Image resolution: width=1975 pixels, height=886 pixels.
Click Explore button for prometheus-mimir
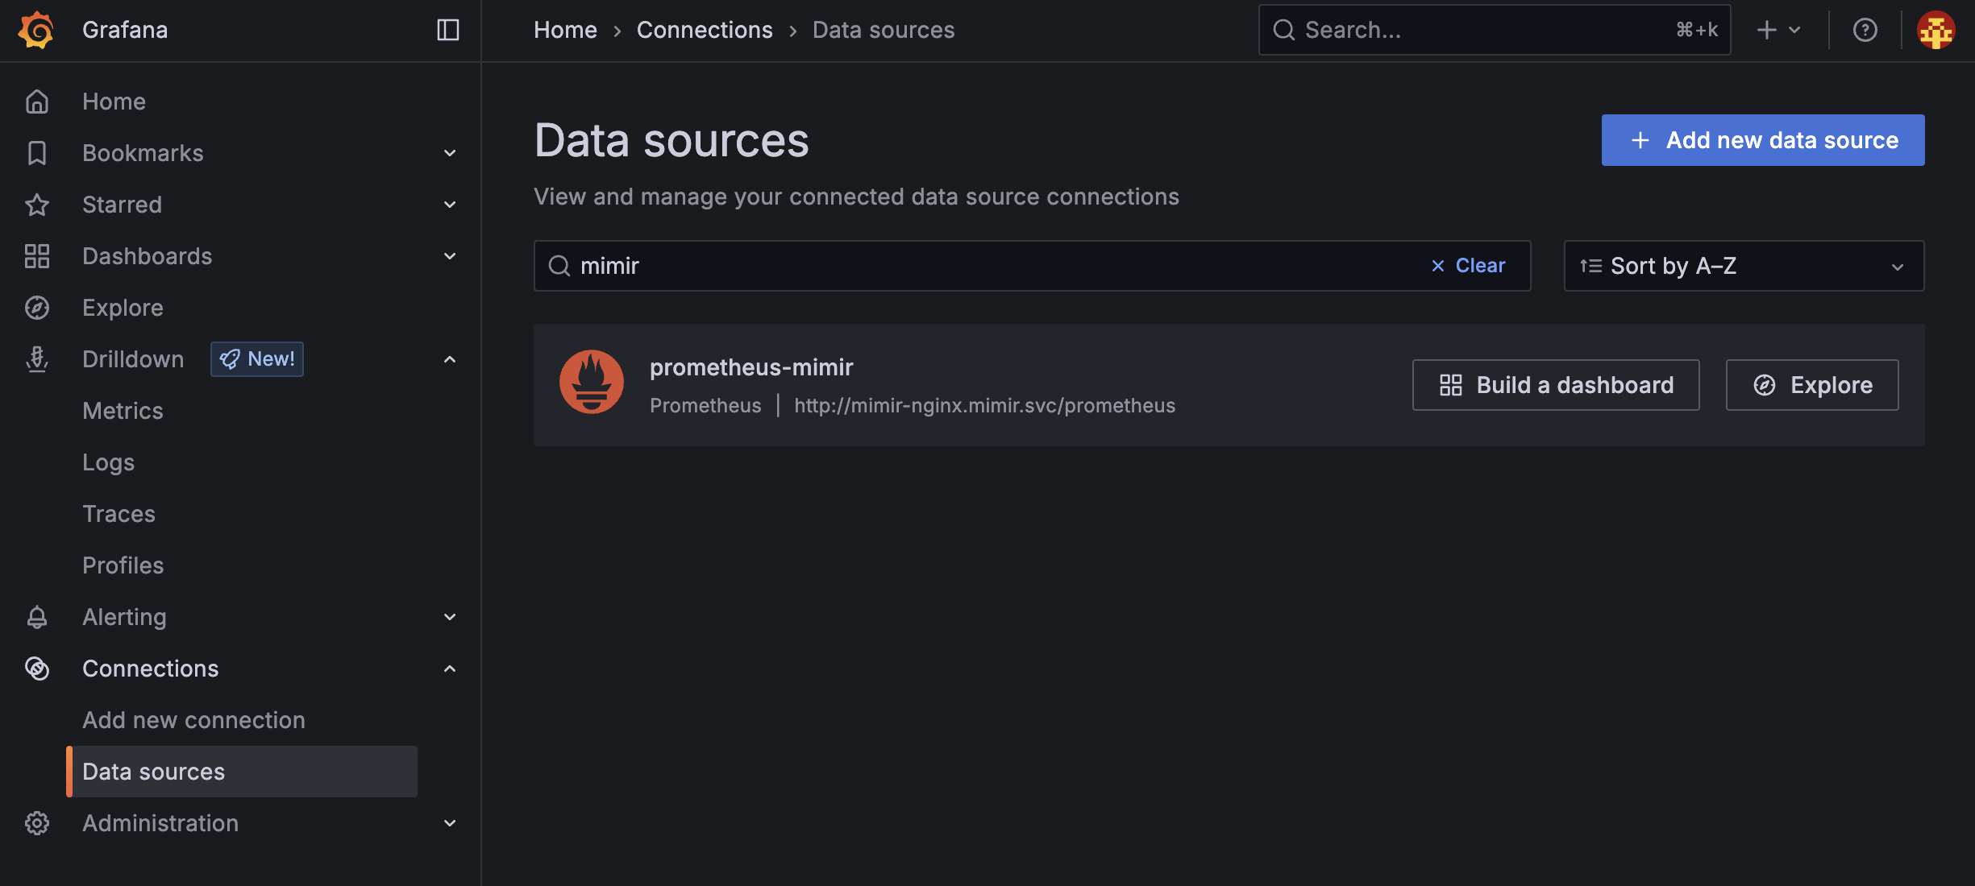1812,385
